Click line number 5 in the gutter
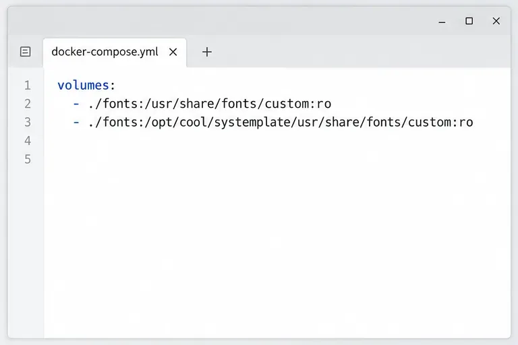The height and width of the screenshot is (345, 518). [x=28, y=160]
